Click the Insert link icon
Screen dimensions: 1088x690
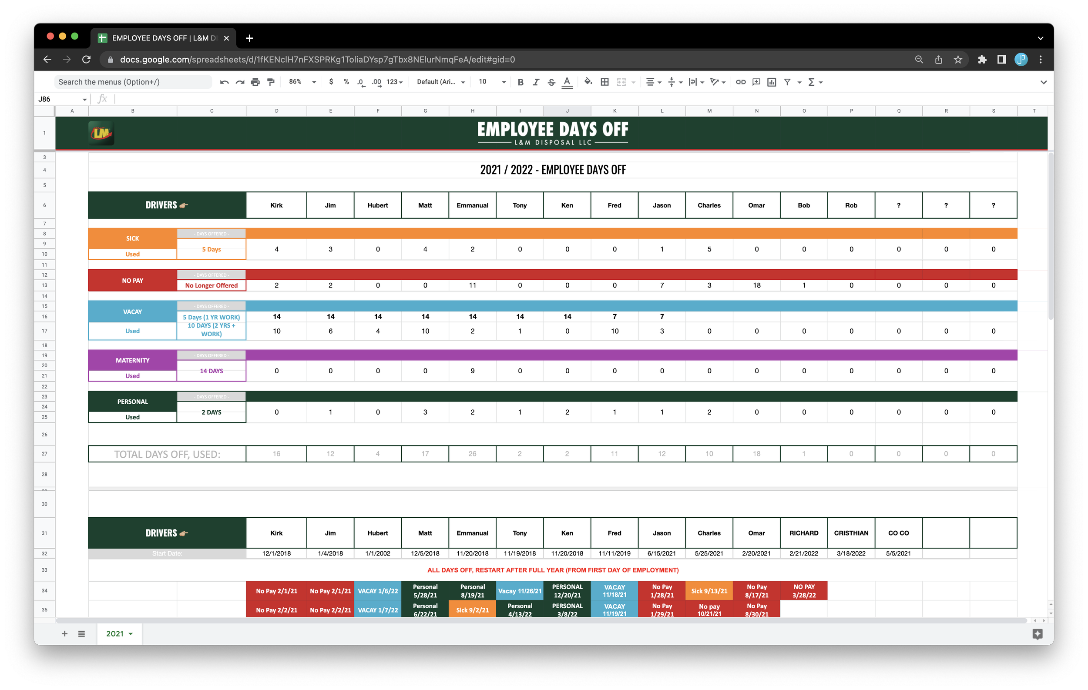click(740, 82)
